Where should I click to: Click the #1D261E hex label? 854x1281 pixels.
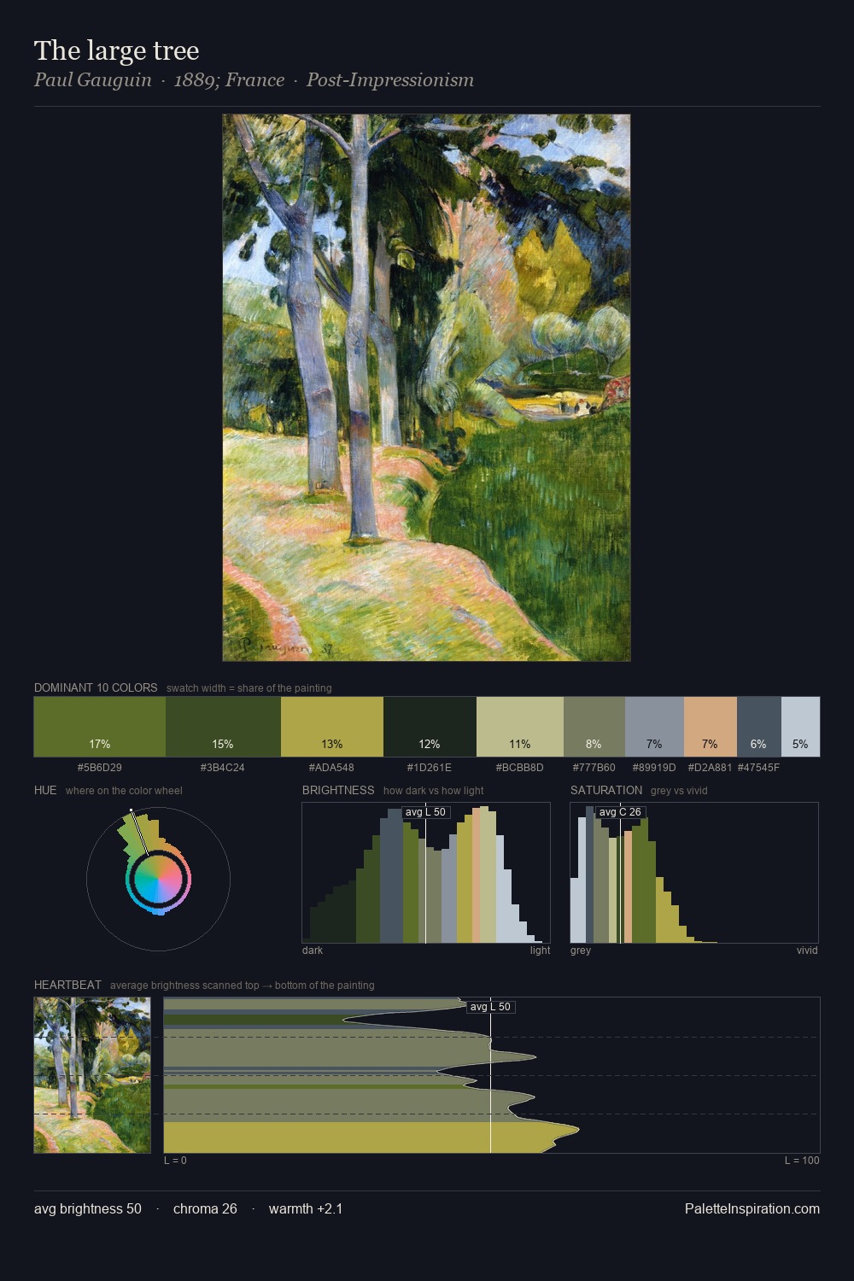point(430,768)
